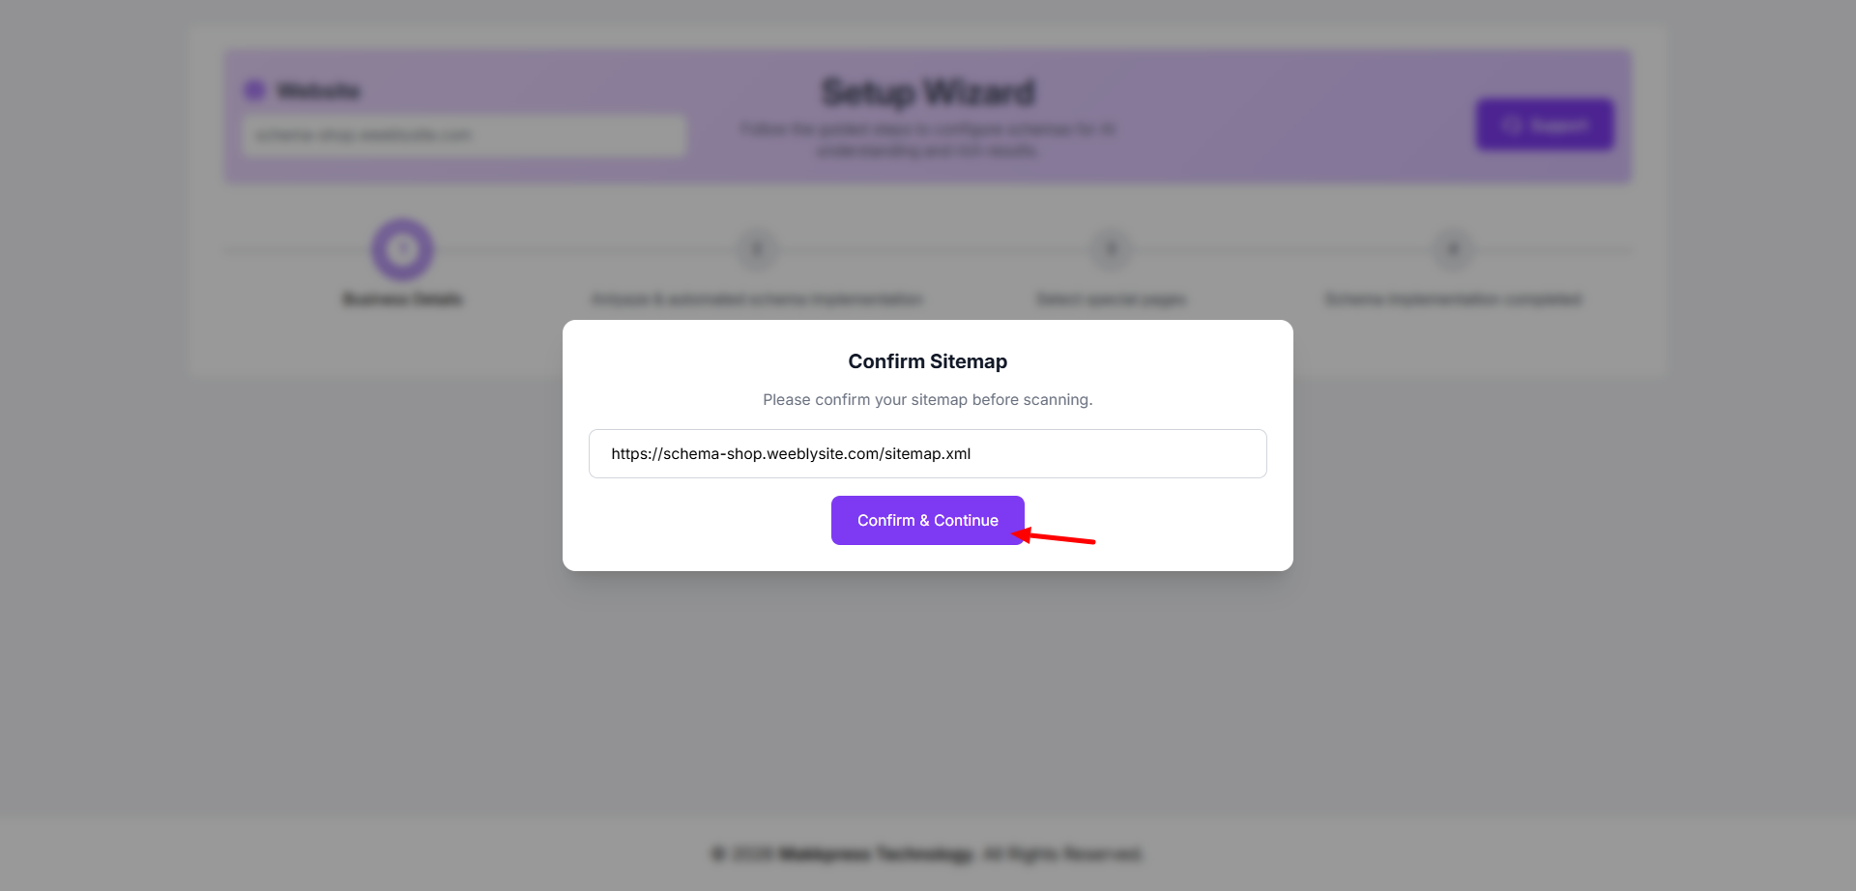
Task: Click the Website label in the header
Action: pos(318,91)
